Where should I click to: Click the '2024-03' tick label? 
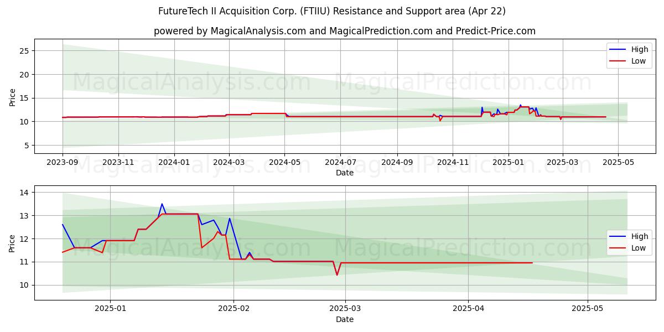point(229,163)
